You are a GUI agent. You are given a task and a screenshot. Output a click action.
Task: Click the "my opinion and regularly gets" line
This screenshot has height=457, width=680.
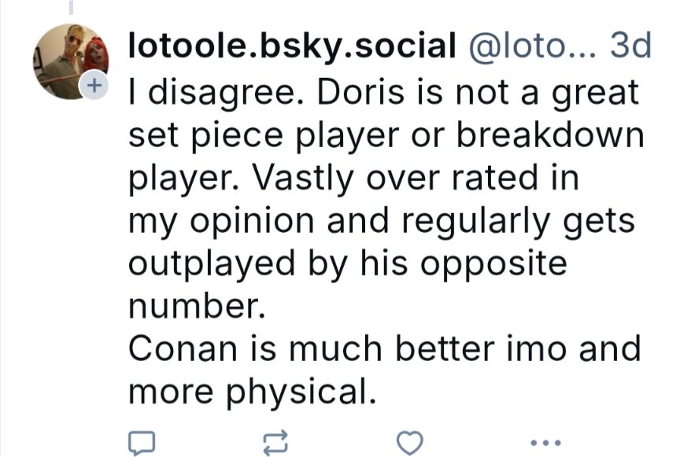click(x=380, y=221)
